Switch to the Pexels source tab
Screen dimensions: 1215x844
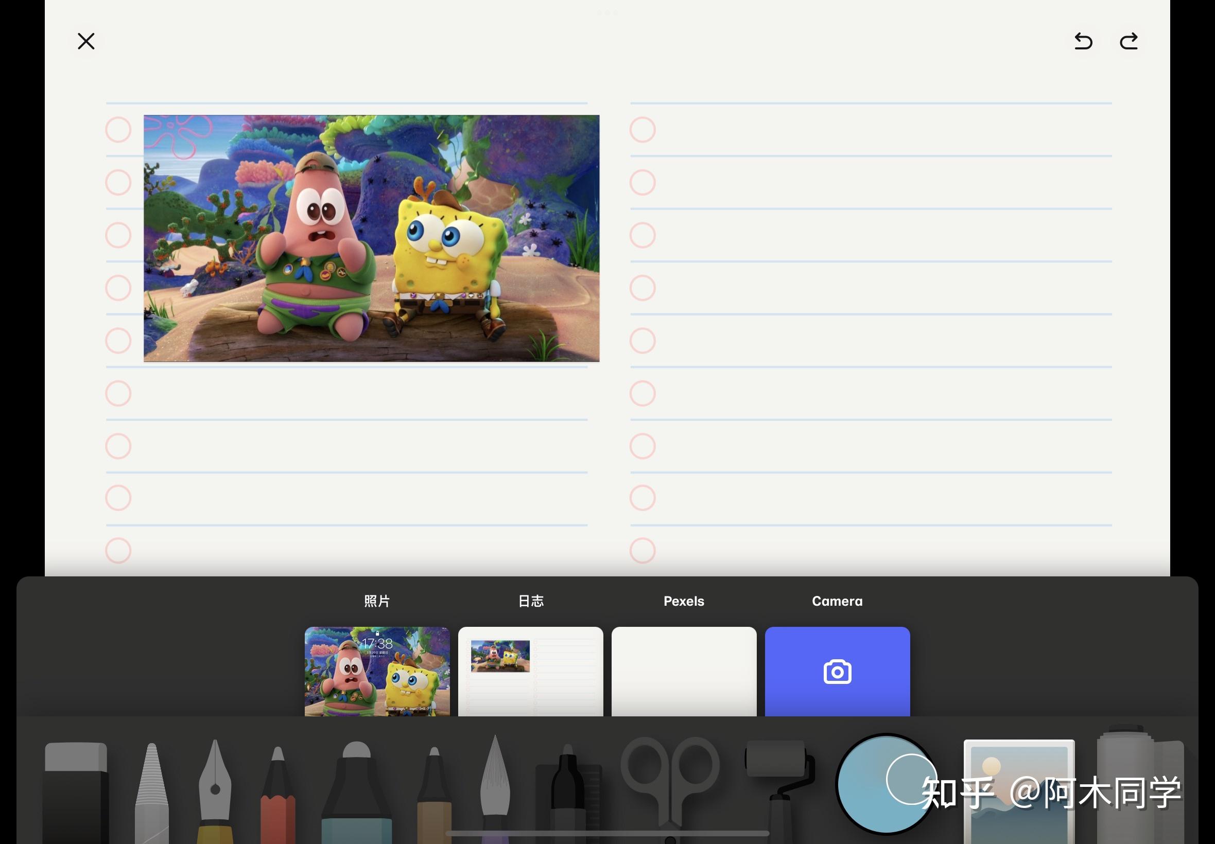[x=684, y=601]
